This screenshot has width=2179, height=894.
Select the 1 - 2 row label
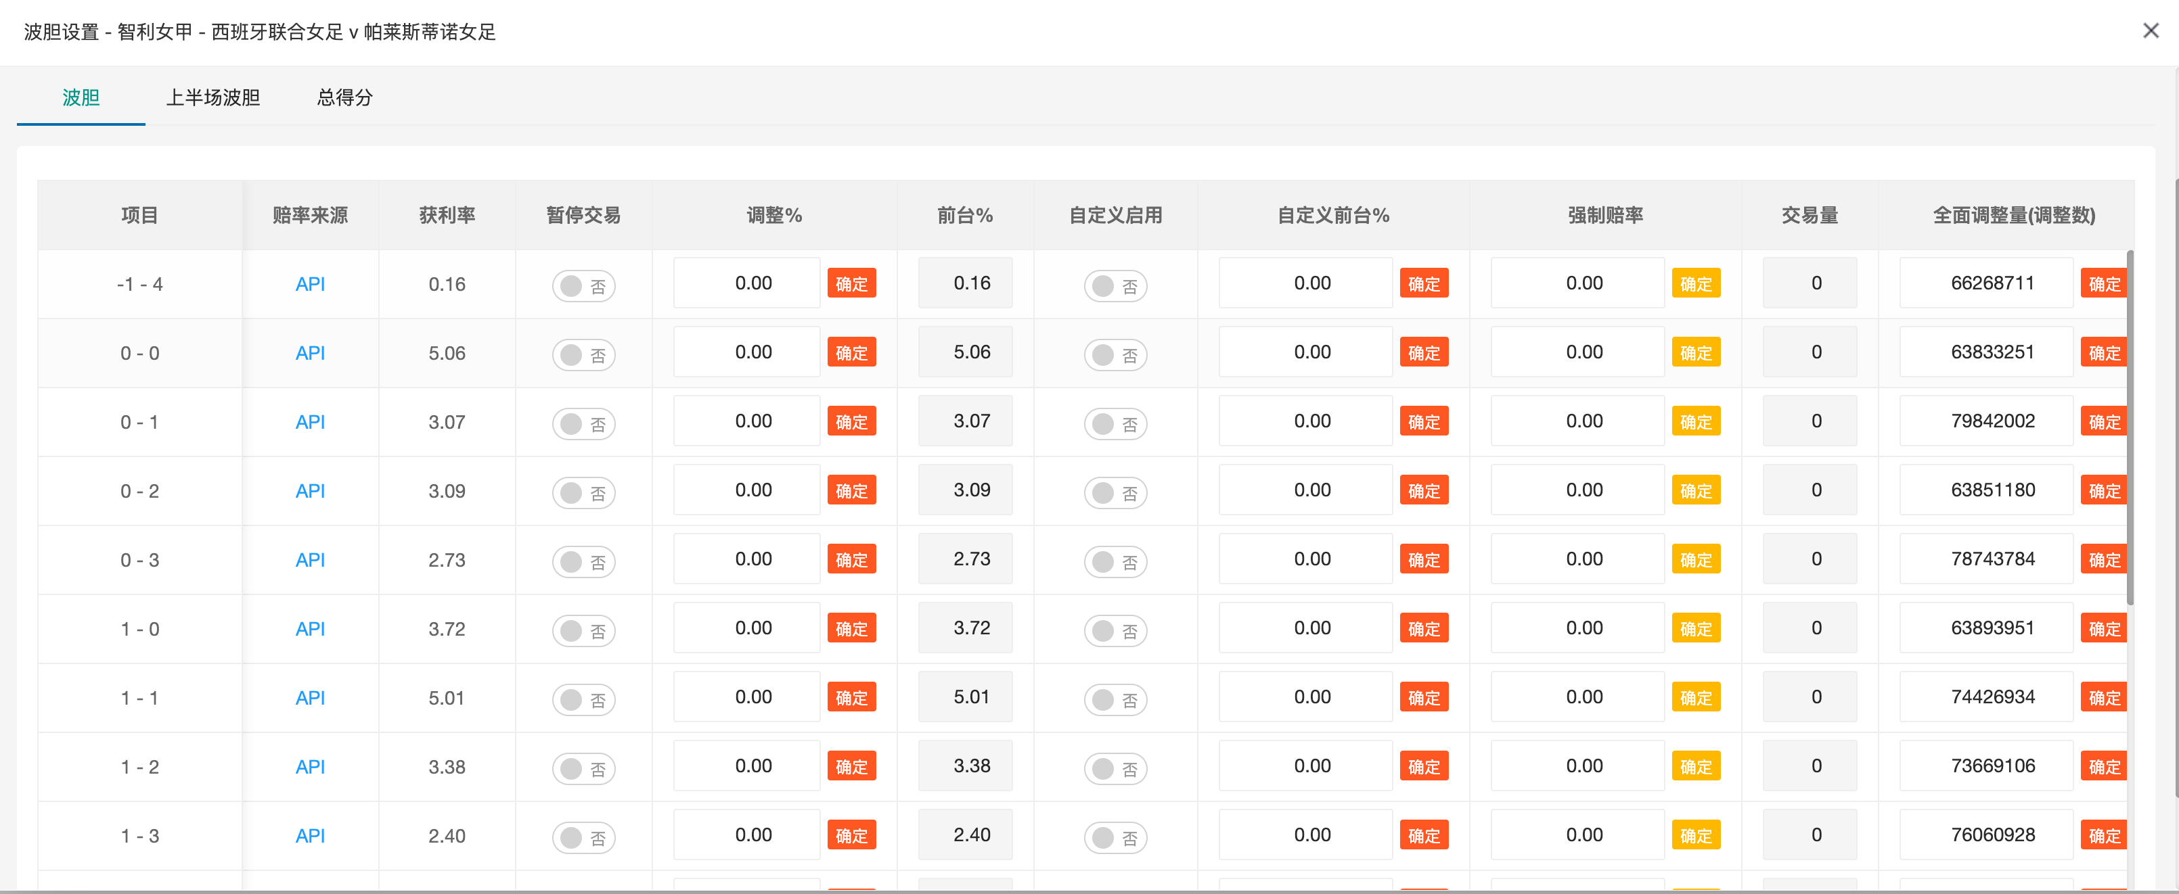[x=139, y=768]
